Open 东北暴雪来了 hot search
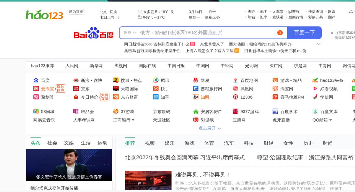Screen dimensions: 355x192 [x=212, y=44]
